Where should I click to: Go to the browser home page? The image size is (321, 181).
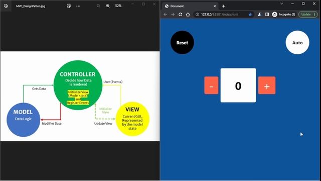(188, 15)
